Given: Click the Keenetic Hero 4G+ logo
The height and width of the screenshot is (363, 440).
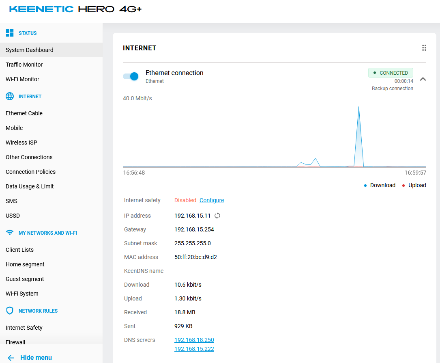Looking at the screenshot, I should [75, 9].
